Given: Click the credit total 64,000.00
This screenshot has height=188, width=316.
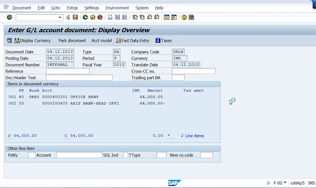Looking at the screenshot, I should click(x=82, y=136).
